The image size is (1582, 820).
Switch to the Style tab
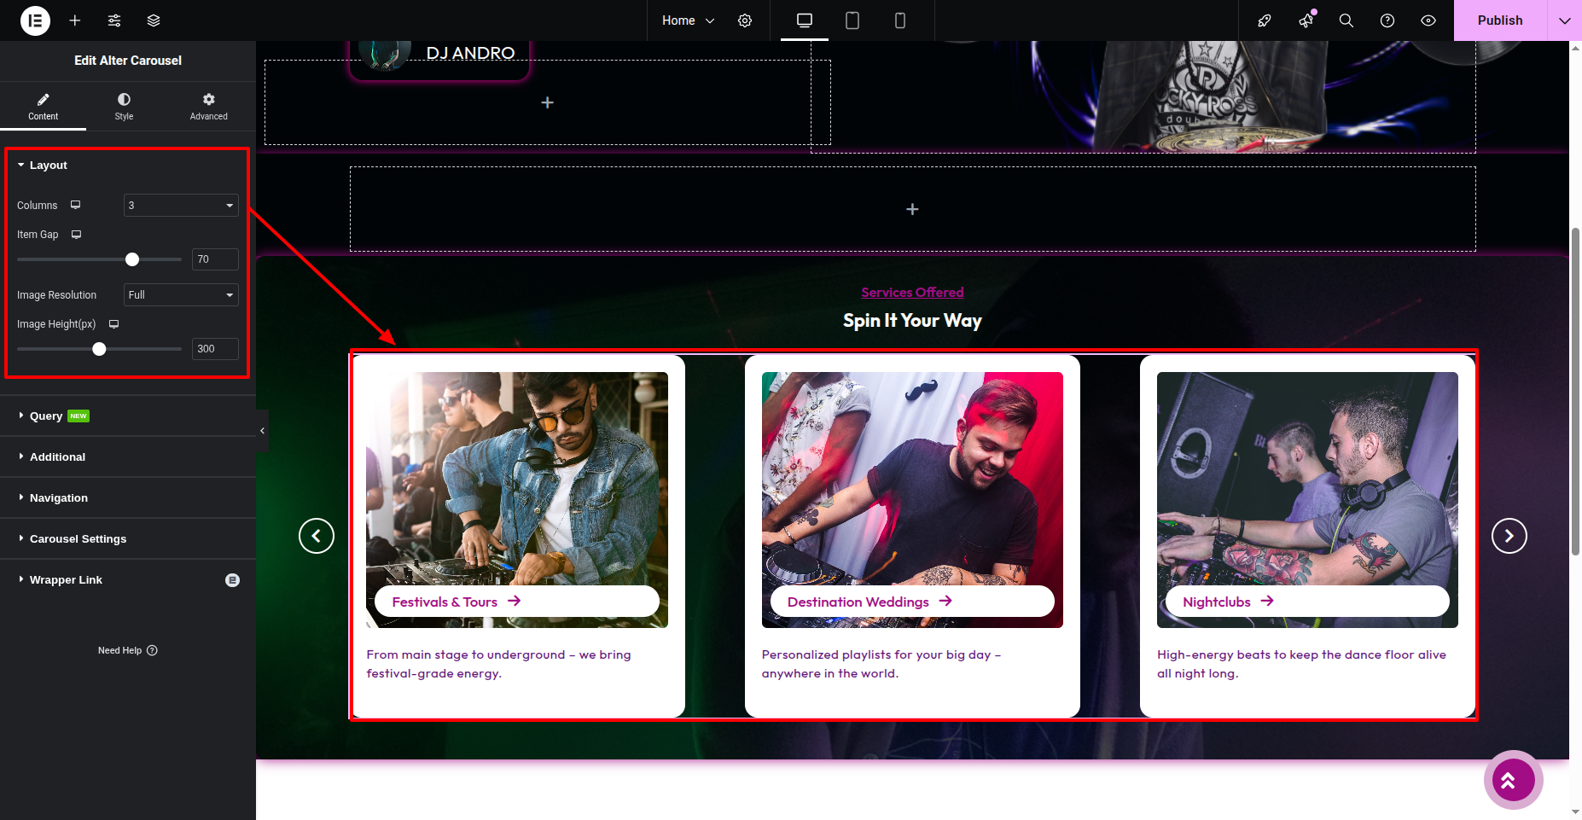click(124, 107)
